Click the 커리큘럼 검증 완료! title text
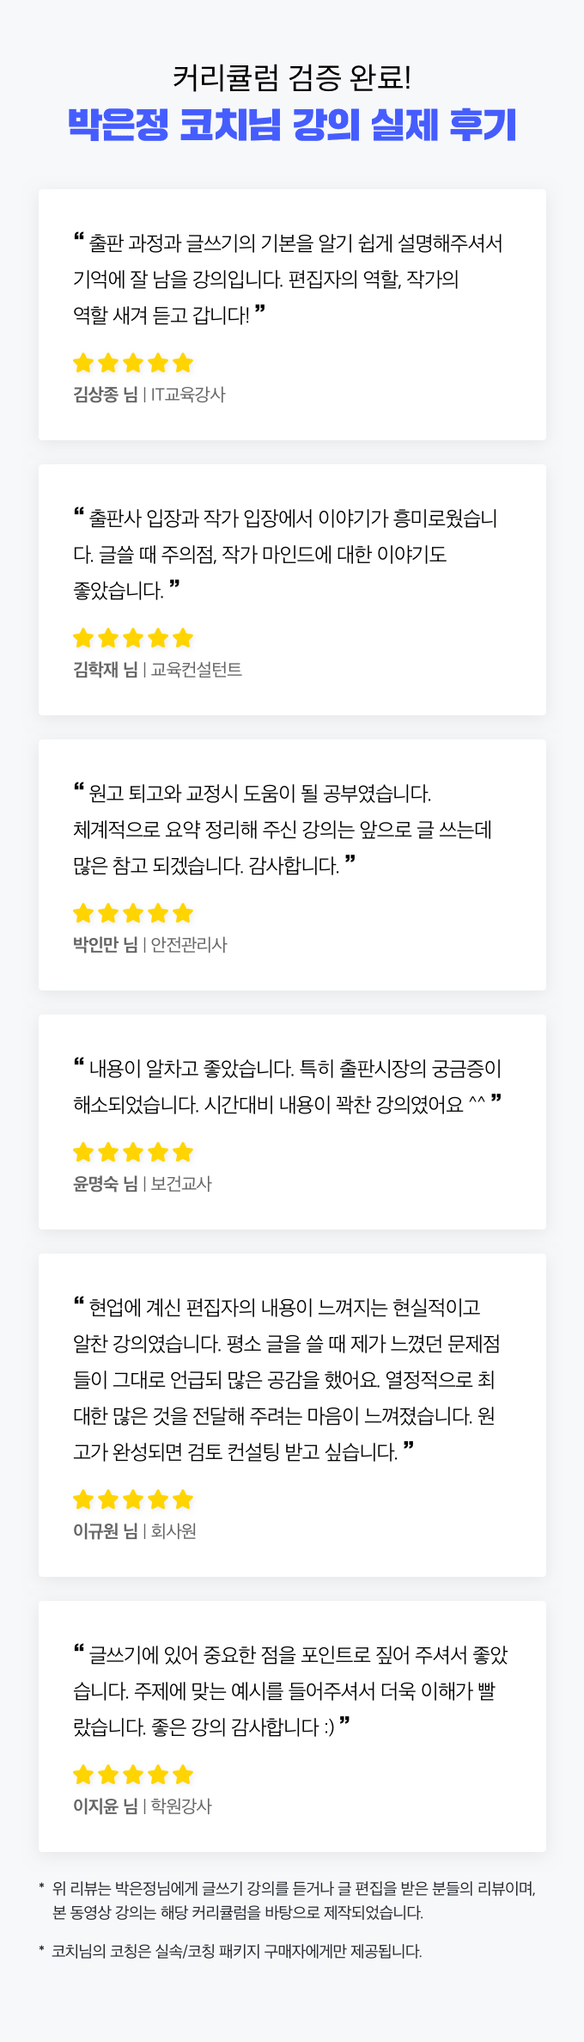584x2042 pixels. coord(292,78)
